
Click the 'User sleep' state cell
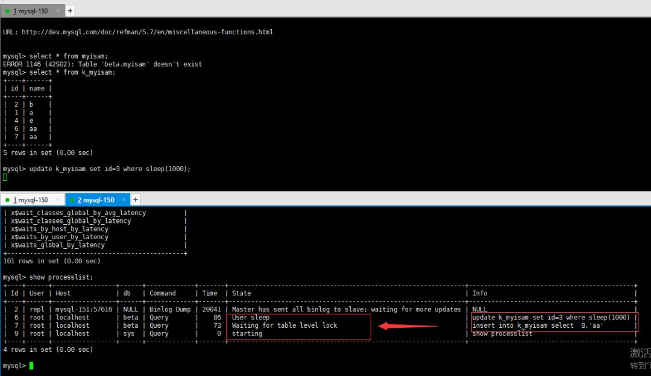[x=250, y=318]
